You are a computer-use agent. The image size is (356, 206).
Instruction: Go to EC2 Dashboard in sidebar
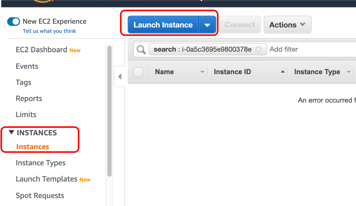(41, 50)
